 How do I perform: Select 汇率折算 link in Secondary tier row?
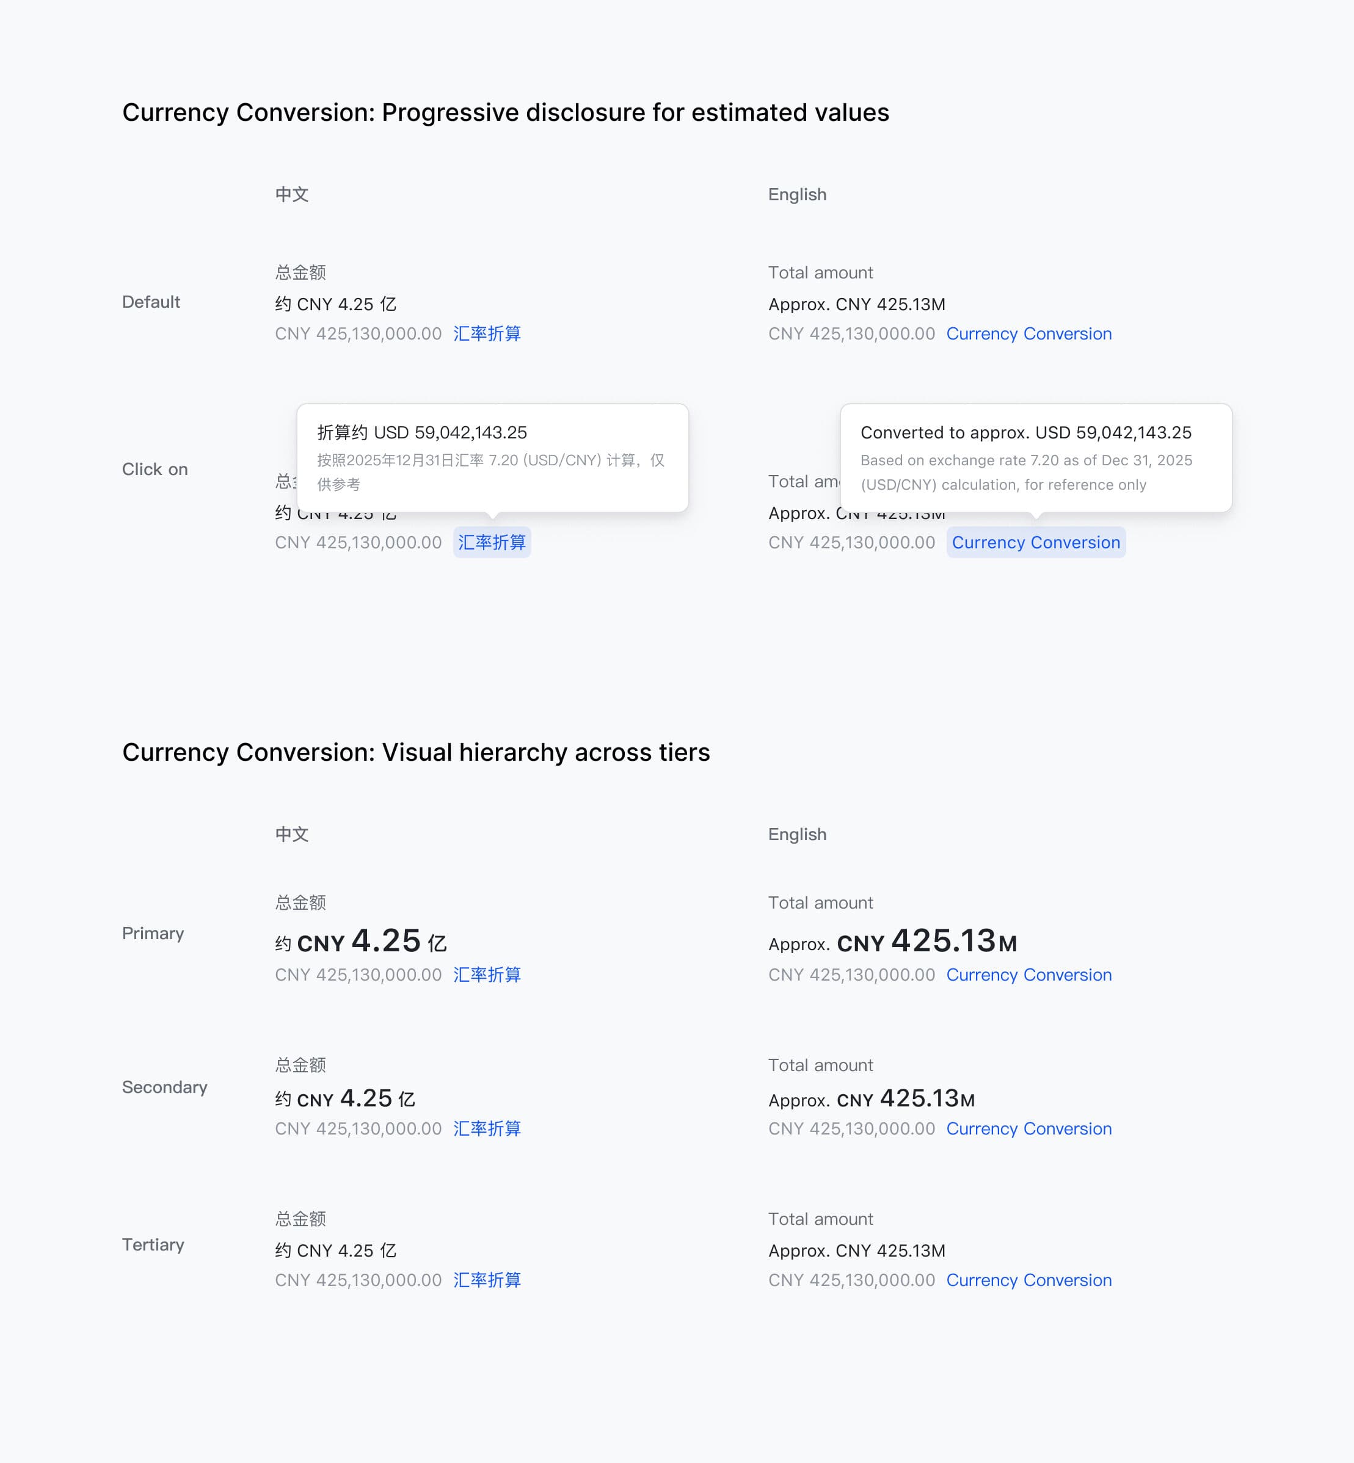[x=487, y=1129]
